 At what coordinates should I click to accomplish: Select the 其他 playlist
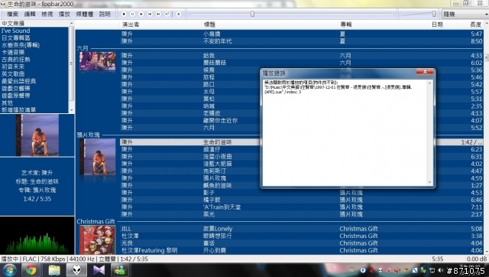point(34,103)
